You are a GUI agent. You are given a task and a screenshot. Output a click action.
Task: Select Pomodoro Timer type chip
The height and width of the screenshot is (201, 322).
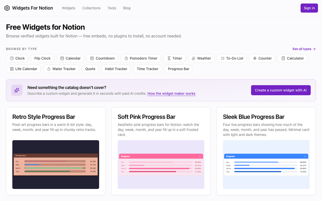pyautogui.click(x=141, y=58)
